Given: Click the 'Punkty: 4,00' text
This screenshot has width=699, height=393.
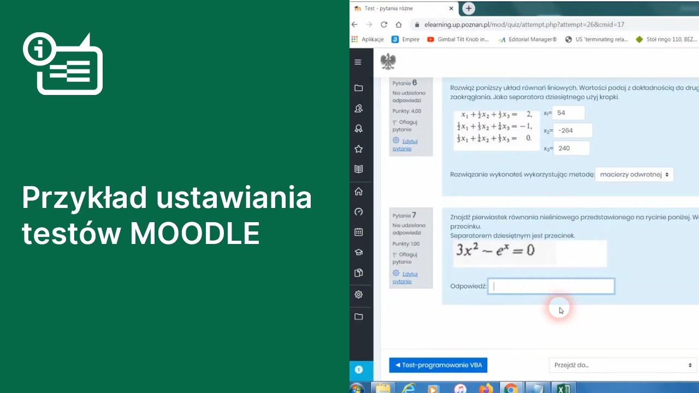Looking at the screenshot, I should click(407, 111).
